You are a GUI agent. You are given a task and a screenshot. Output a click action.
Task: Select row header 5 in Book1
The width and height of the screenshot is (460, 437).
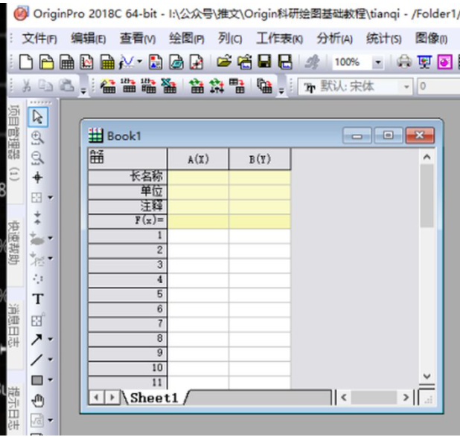pos(127,294)
